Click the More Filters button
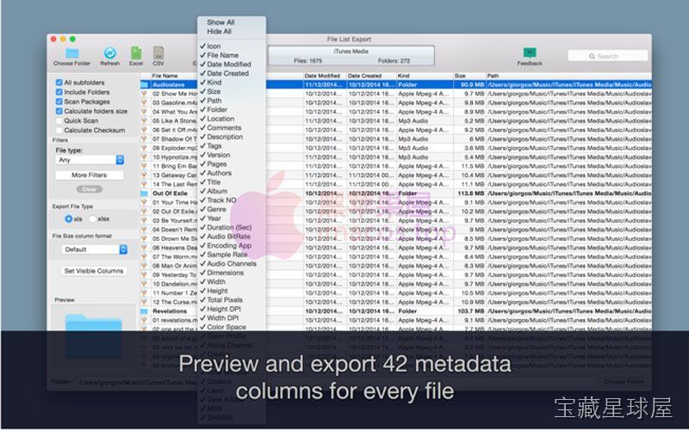Image resolution: width=689 pixels, height=430 pixels. [90, 175]
